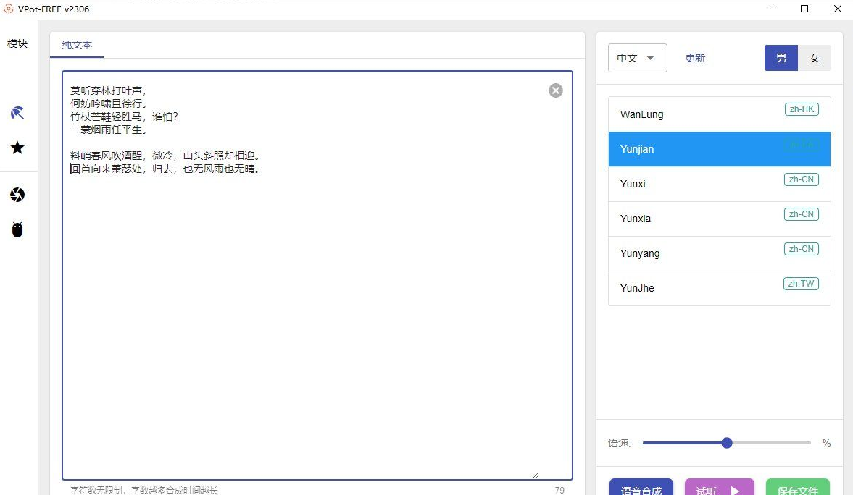Click the aperture/shutter module icon

(x=17, y=194)
